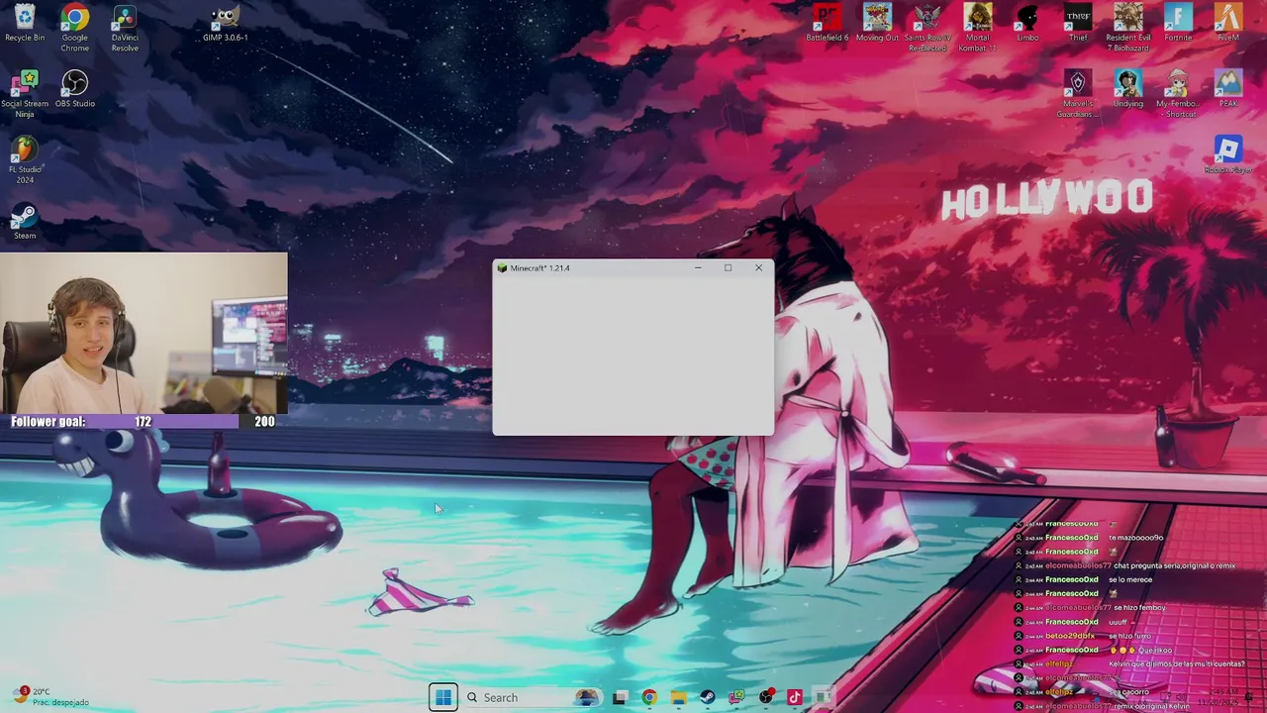1267x713 pixels.
Task: Select the Battlefield 6 desktop shortcut
Action: pyautogui.click(x=827, y=23)
